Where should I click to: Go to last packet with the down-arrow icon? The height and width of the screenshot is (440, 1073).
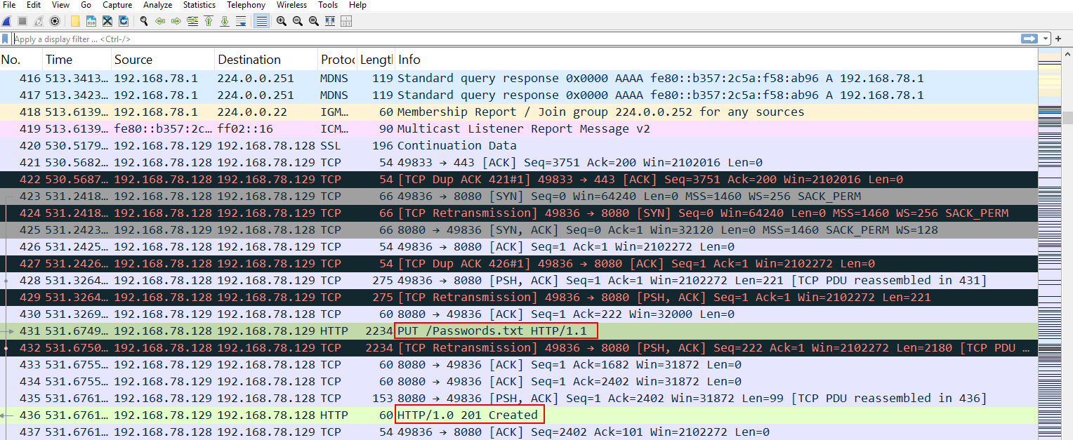click(224, 21)
